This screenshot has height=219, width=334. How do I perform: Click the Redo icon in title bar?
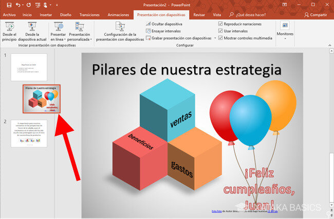(x=29, y=5)
